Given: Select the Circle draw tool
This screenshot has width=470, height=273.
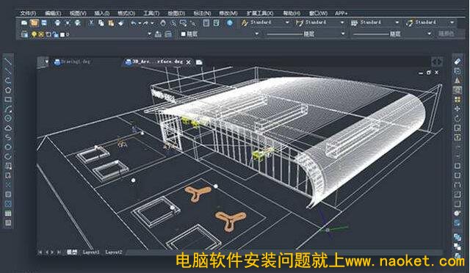Looking at the screenshot, I should click(8, 118).
